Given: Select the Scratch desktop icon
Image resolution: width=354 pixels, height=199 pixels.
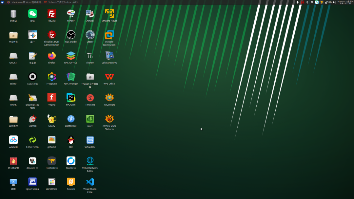Looking at the screenshot, I should pos(71,184).
